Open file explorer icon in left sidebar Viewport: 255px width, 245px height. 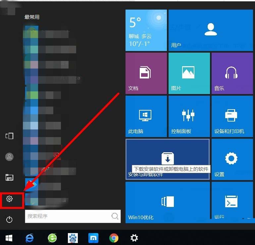9,177
